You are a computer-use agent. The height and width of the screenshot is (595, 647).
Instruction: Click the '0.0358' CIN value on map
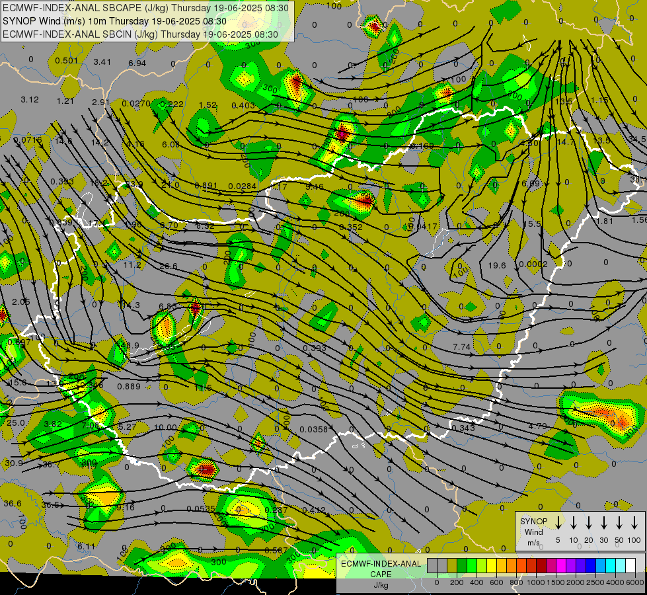(314, 430)
